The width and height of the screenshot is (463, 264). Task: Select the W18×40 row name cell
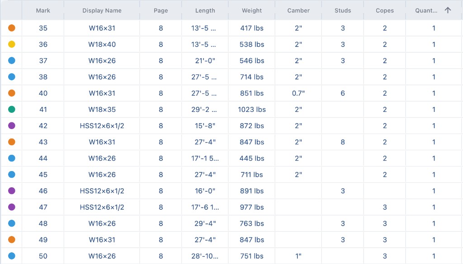(x=102, y=44)
